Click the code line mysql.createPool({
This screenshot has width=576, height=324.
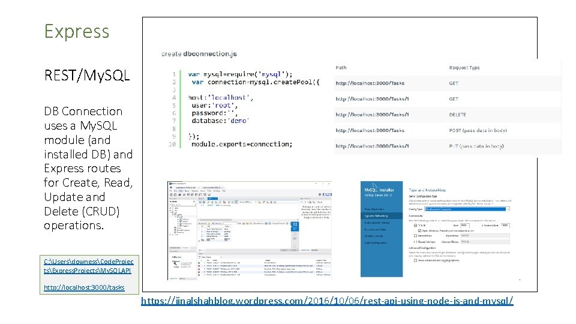pos(256,82)
